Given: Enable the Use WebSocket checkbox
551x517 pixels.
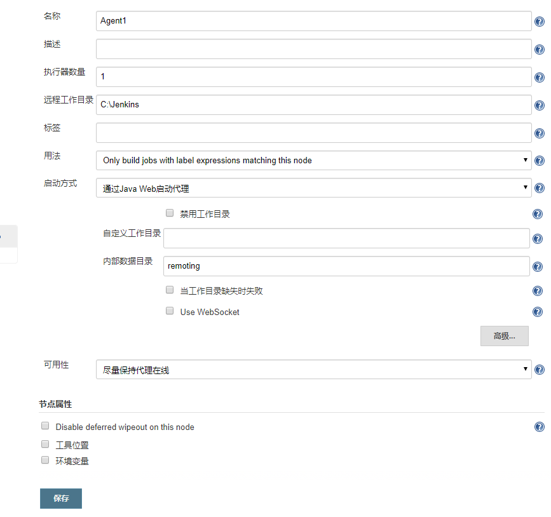Looking at the screenshot, I should (170, 311).
